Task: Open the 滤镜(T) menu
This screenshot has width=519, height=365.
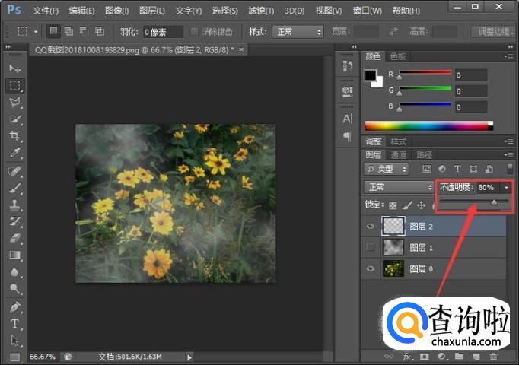Action: point(261,11)
